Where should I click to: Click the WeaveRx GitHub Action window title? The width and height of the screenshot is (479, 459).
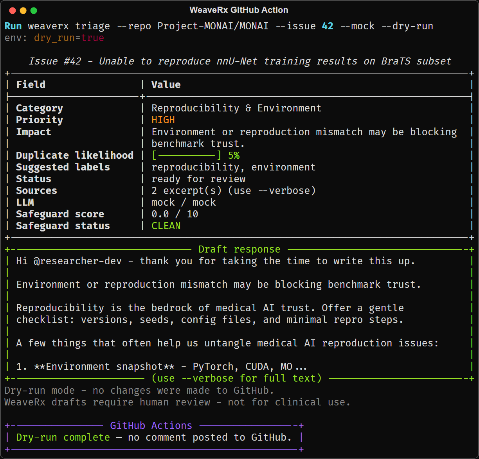[x=239, y=10]
